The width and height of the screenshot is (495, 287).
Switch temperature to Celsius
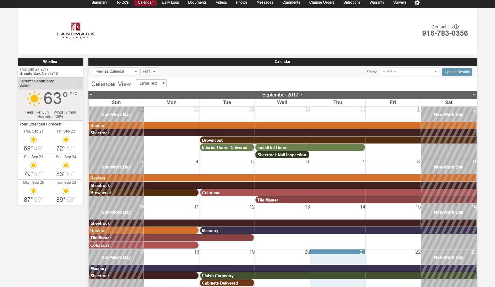(x=76, y=94)
